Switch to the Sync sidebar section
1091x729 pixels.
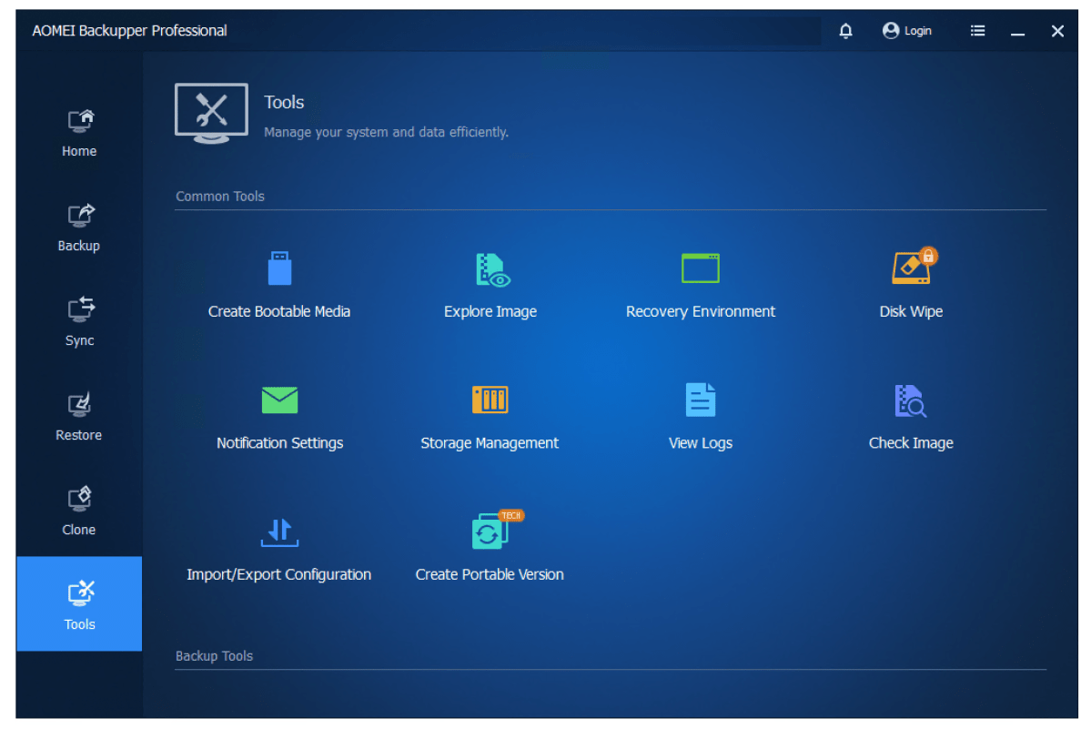79,322
